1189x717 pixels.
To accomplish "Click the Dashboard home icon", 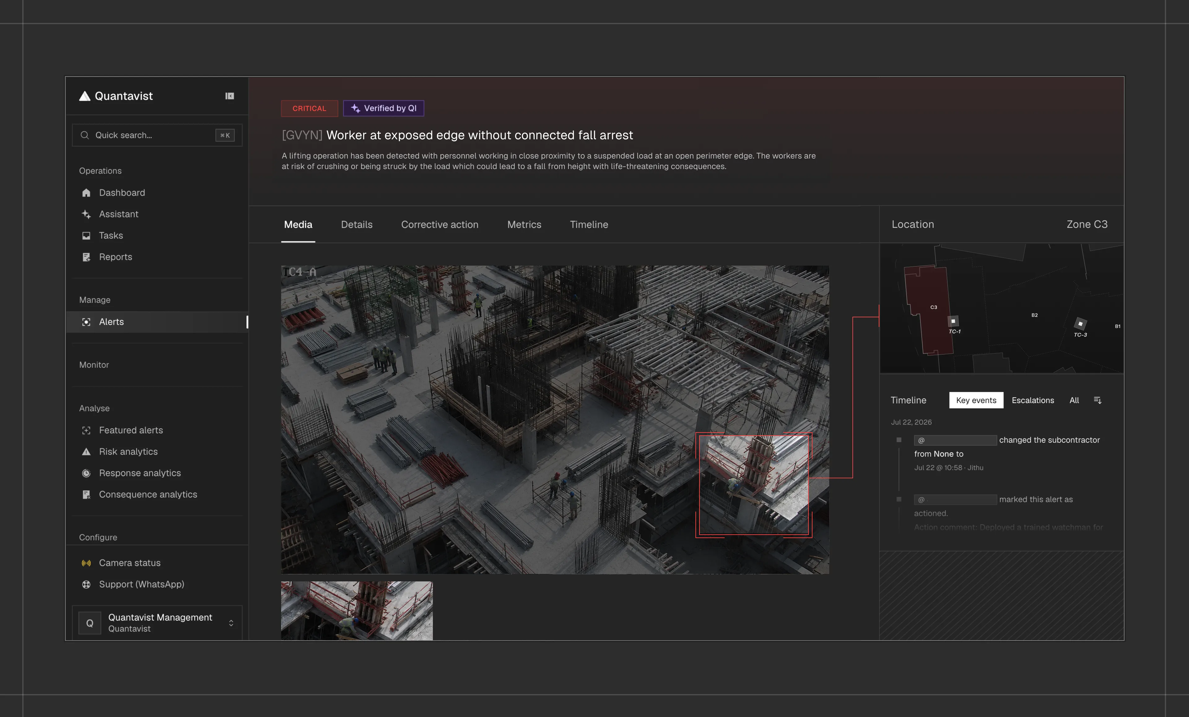I will [86, 193].
